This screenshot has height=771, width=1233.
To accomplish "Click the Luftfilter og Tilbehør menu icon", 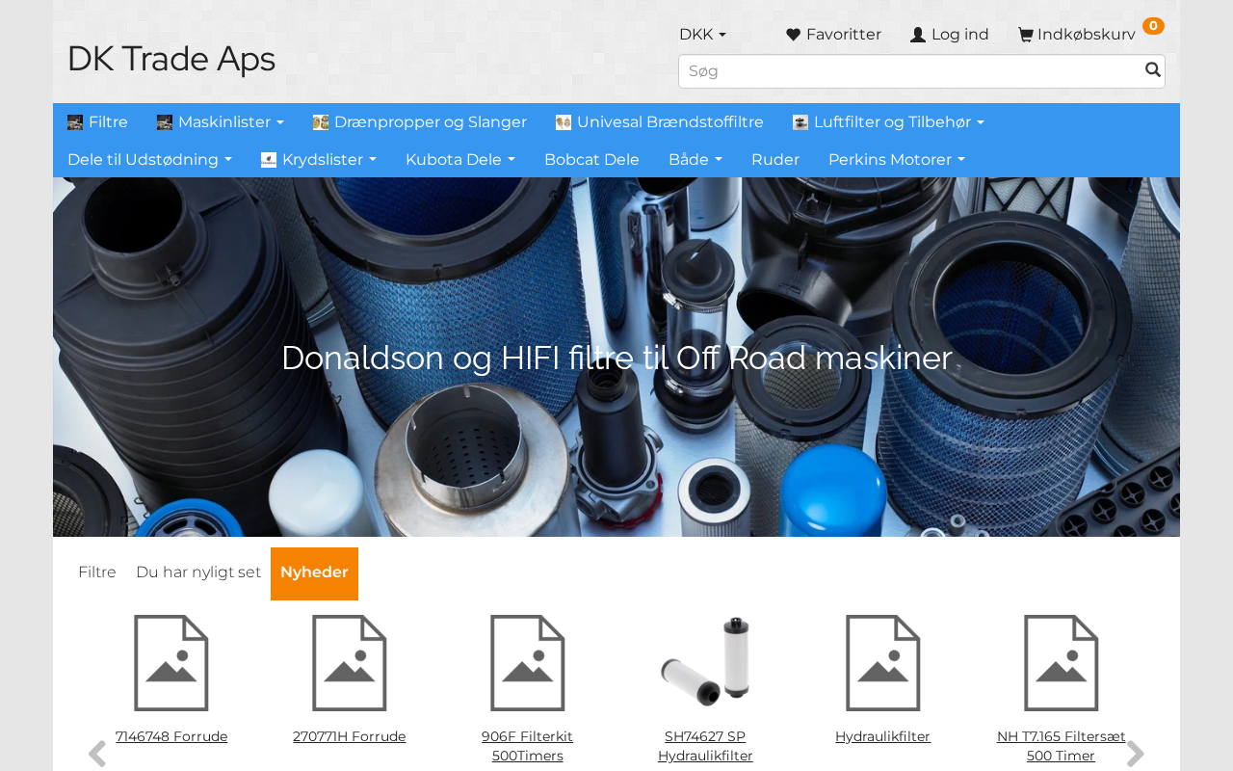I will pos(800,122).
